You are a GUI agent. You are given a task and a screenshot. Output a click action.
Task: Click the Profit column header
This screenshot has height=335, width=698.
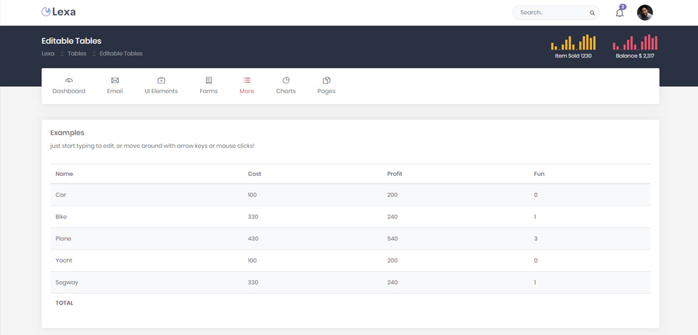tap(395, 174)
